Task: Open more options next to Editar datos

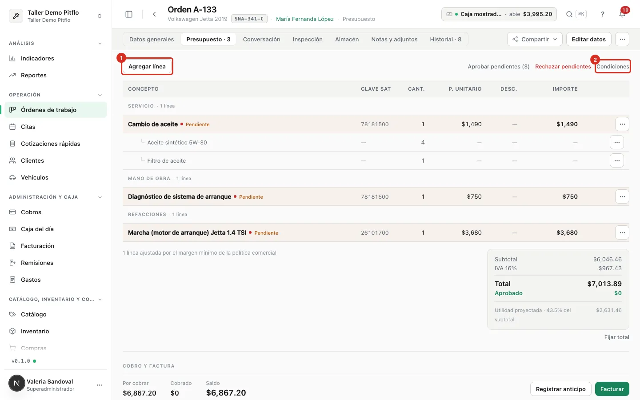Action: tap(622, 39)
